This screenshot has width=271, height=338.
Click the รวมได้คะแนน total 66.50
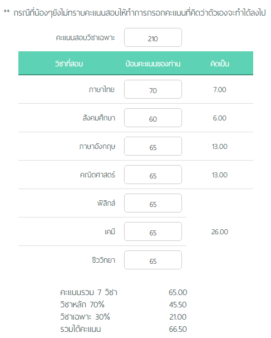point(178,329)
